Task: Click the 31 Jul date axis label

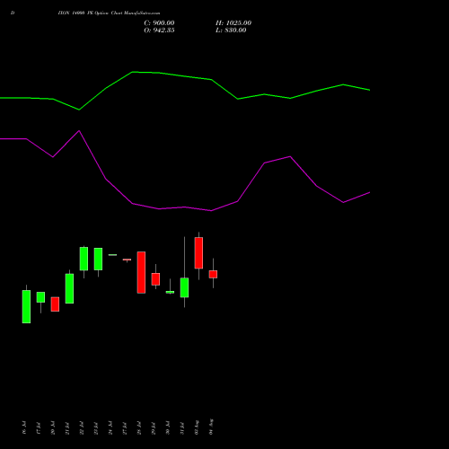Action: click(182, 427)
